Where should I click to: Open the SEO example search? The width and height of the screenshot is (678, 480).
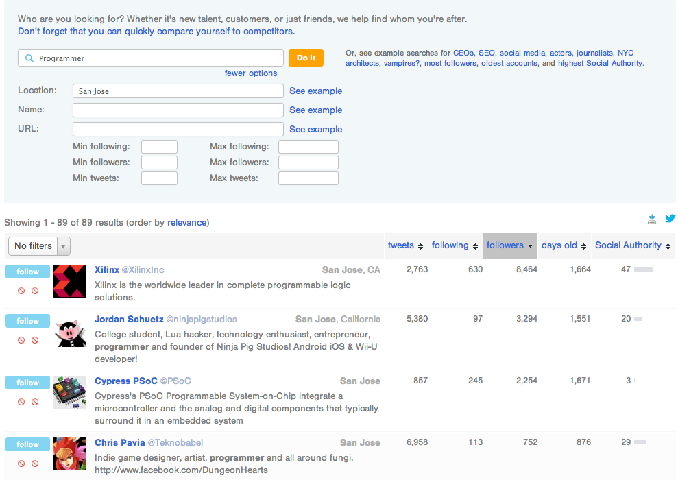coord(487,53)
